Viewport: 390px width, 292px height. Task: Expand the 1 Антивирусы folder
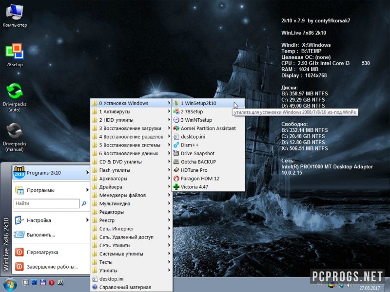pyautogui.click(x=131, y=111)
